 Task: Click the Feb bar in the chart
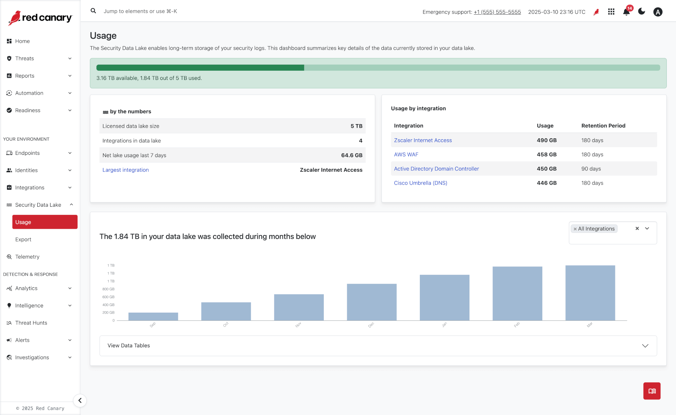[x=517, y=294]
